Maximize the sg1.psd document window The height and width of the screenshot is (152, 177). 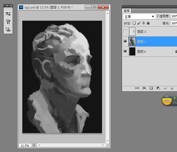tap(95, 7)
